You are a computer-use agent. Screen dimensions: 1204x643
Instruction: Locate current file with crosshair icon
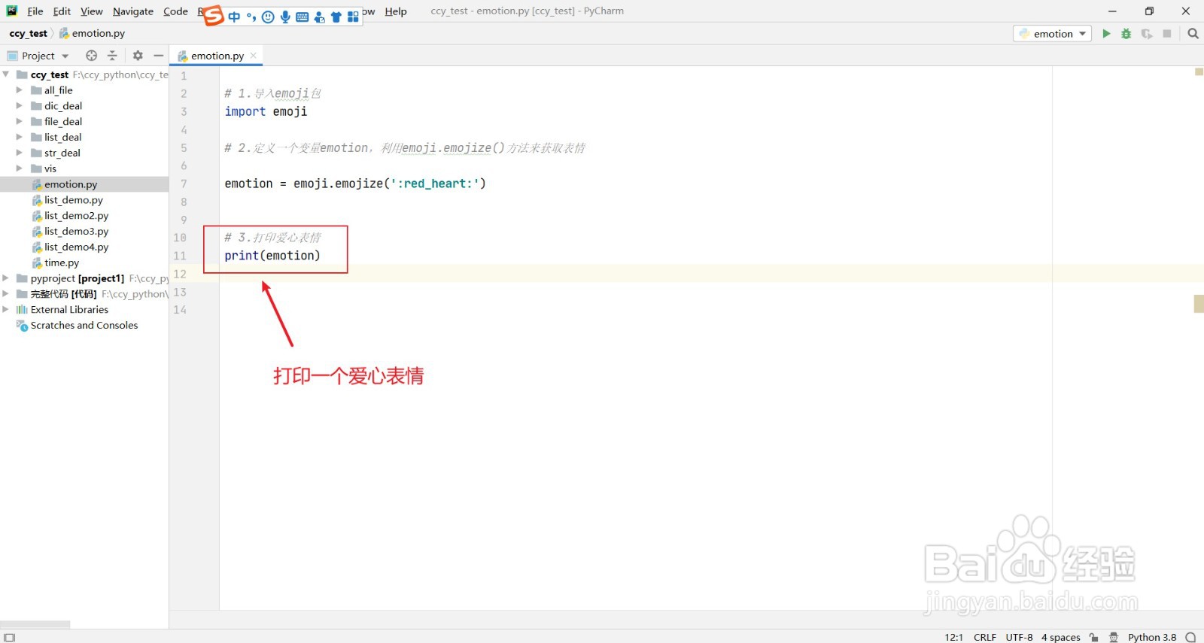coord(91,56)
